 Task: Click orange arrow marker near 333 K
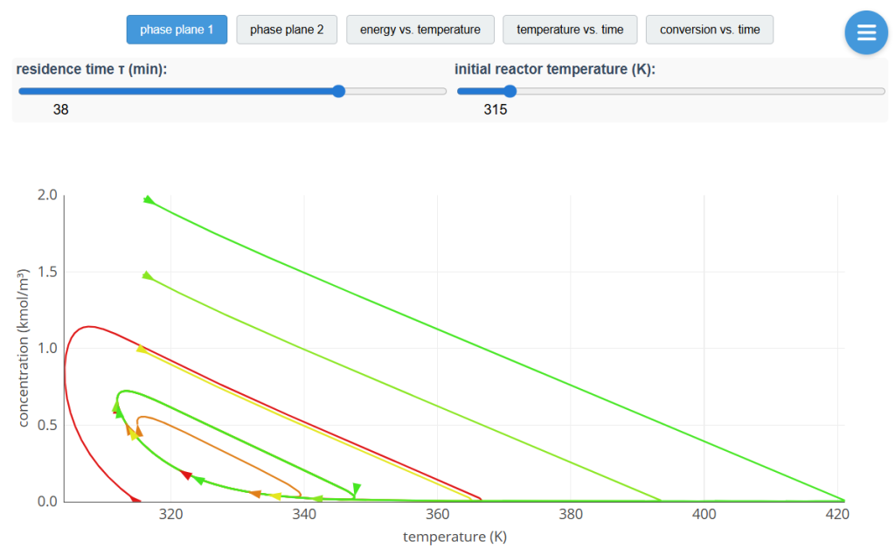click(x=255, y=494)
